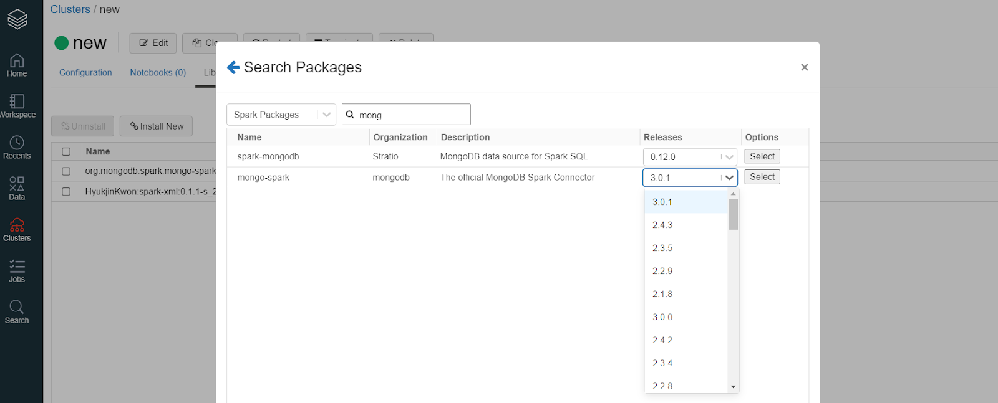This screenshot has height=403, width=998.
Task: Check the HyukjinKwon spark-xml library checkbox
Action: pyautogui.click(x=66, y=192)
